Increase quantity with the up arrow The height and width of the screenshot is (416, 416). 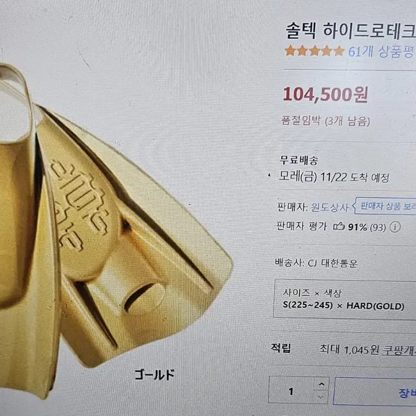coord(321,384)
